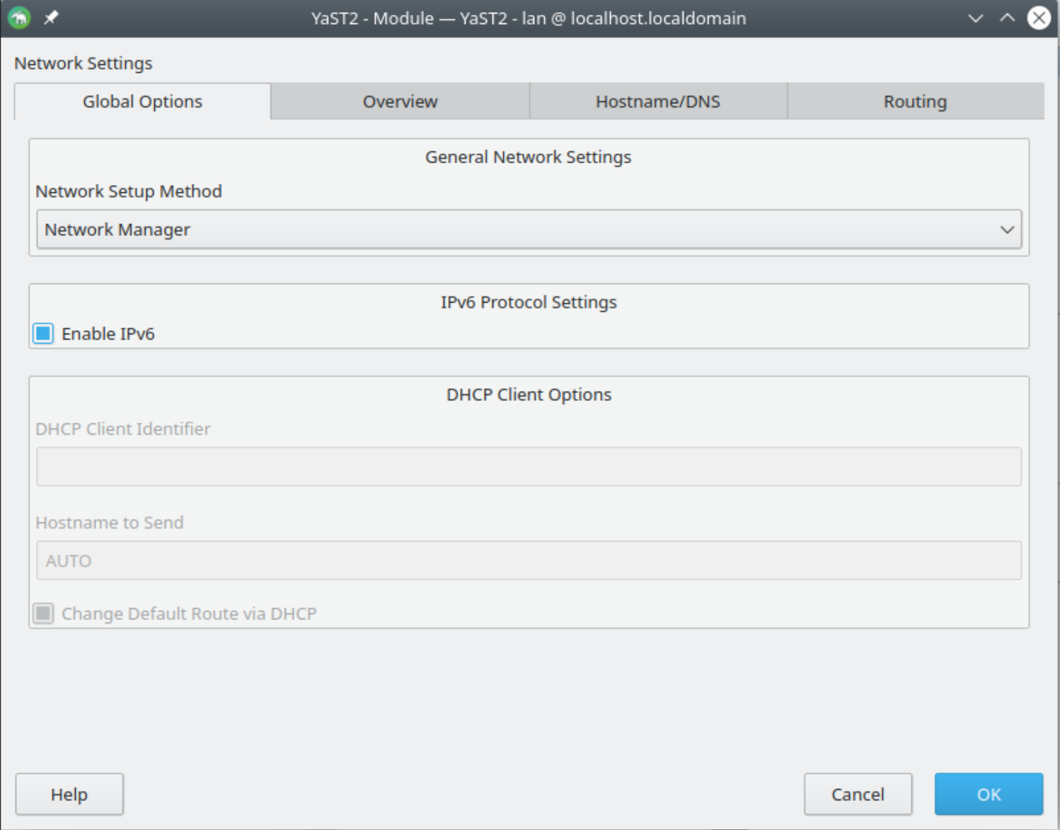Click the Global Options tab
The width and height of the screenshot is (1060, 830).
click(x=142, y=101)
